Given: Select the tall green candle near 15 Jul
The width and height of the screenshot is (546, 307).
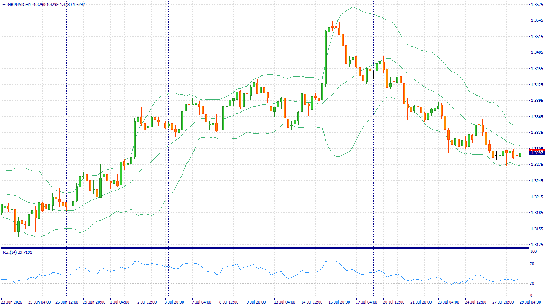Looking at the screenshot, I should [x=325, y=58].
